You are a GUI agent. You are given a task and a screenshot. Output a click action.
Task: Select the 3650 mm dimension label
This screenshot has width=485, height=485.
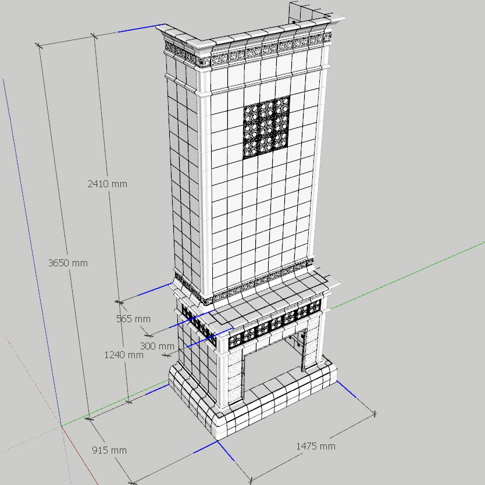pos(68,263)
